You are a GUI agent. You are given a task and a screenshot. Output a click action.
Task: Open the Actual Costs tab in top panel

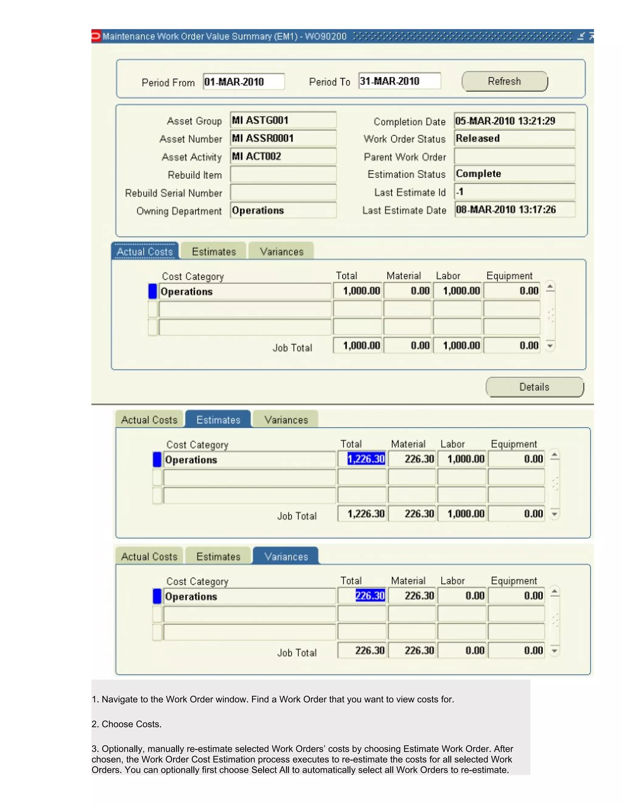coord(145,252)
